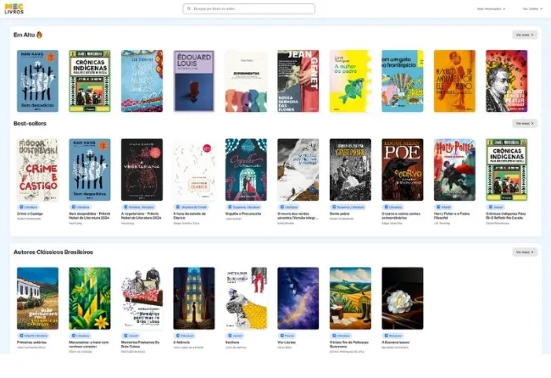The width and height of the screenshot is (551, 378).
Task: Select the Edgar Allan Poe book cover
Action: 402,170
